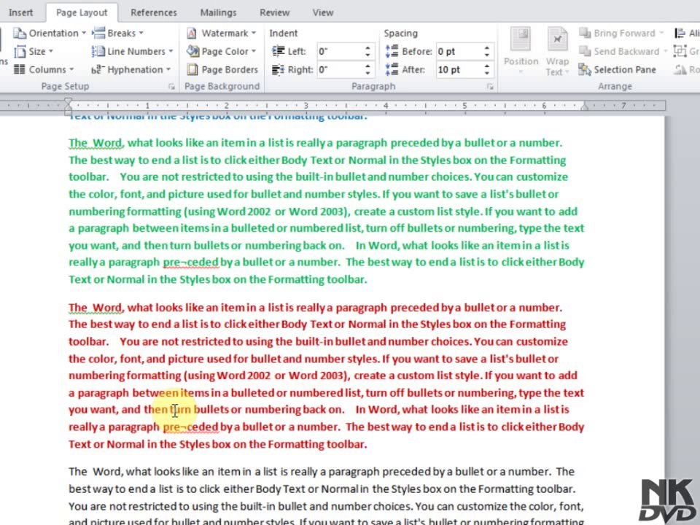This screenshot has height=525, width=700.
Task: Click 'The Word' starting the green paragraph
Action: [x=95, y=143]
